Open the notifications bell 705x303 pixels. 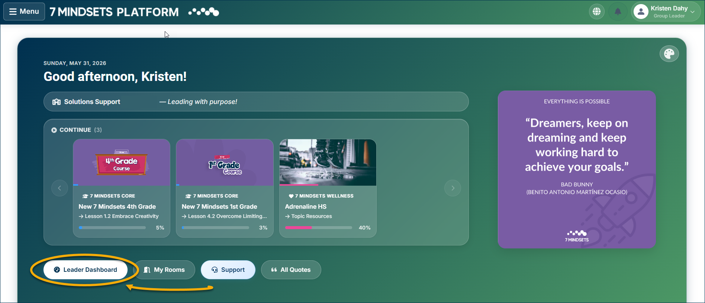coord(618,12)
